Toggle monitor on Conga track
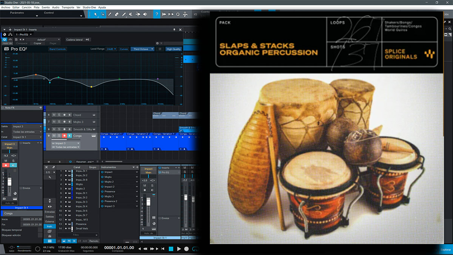453x255 pixels. [x=69, y=136]
